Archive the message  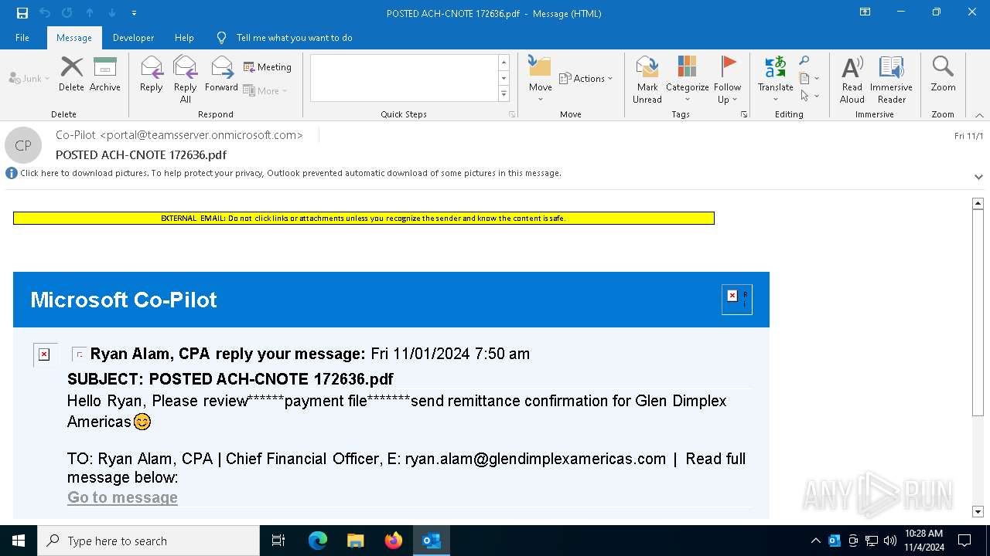[x=105, y=74]
